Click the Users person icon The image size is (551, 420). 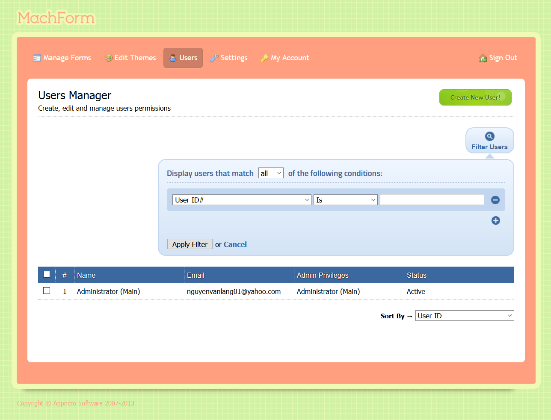pos(173,58)
